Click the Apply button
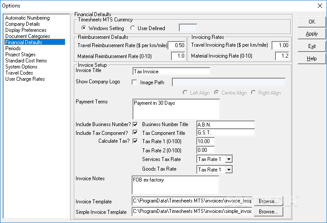The width and height of the screenshot is (327, 223). point(312,34)
